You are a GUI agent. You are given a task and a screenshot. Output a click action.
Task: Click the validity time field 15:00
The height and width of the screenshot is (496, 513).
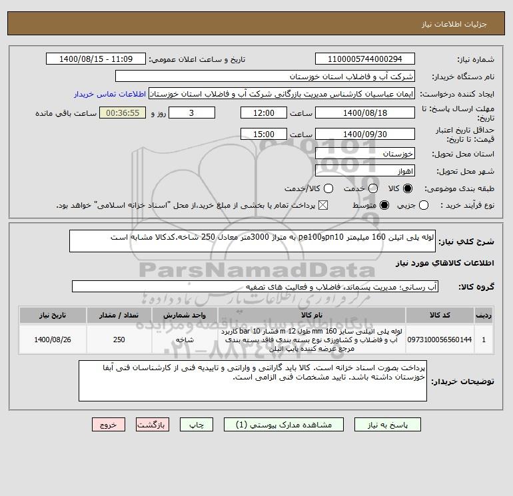264,134
